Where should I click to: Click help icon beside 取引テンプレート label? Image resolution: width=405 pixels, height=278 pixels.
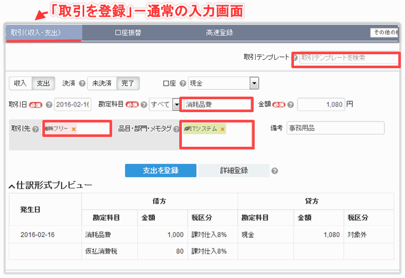[294, 58]
